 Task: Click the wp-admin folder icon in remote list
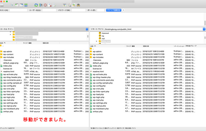(x=91, y=51)
